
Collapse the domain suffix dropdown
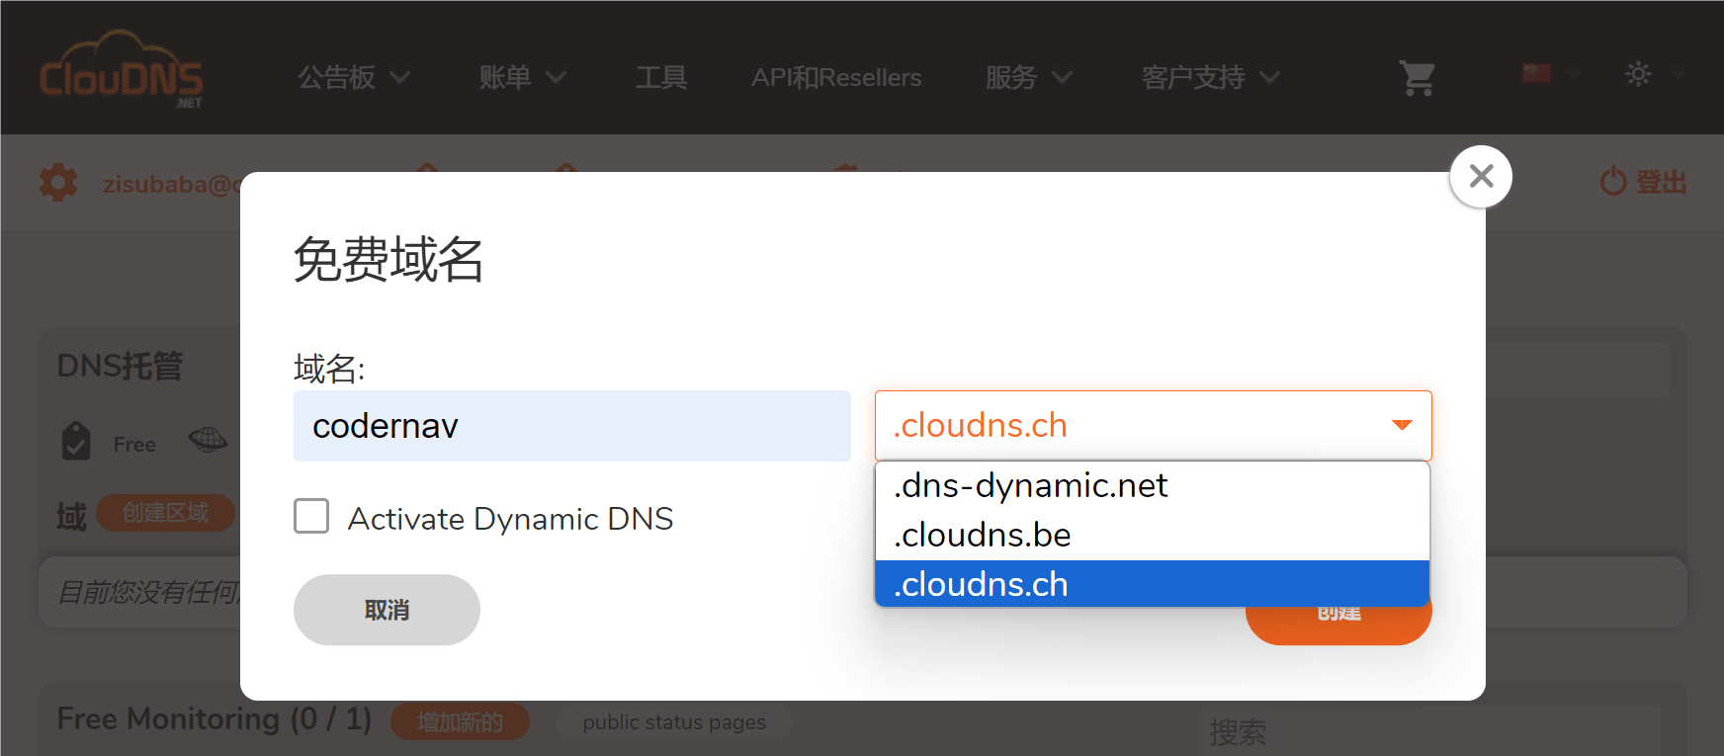coord(1401,425)
